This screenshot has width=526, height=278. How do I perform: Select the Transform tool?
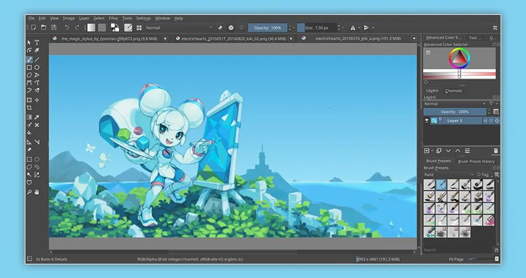[29, 100]
